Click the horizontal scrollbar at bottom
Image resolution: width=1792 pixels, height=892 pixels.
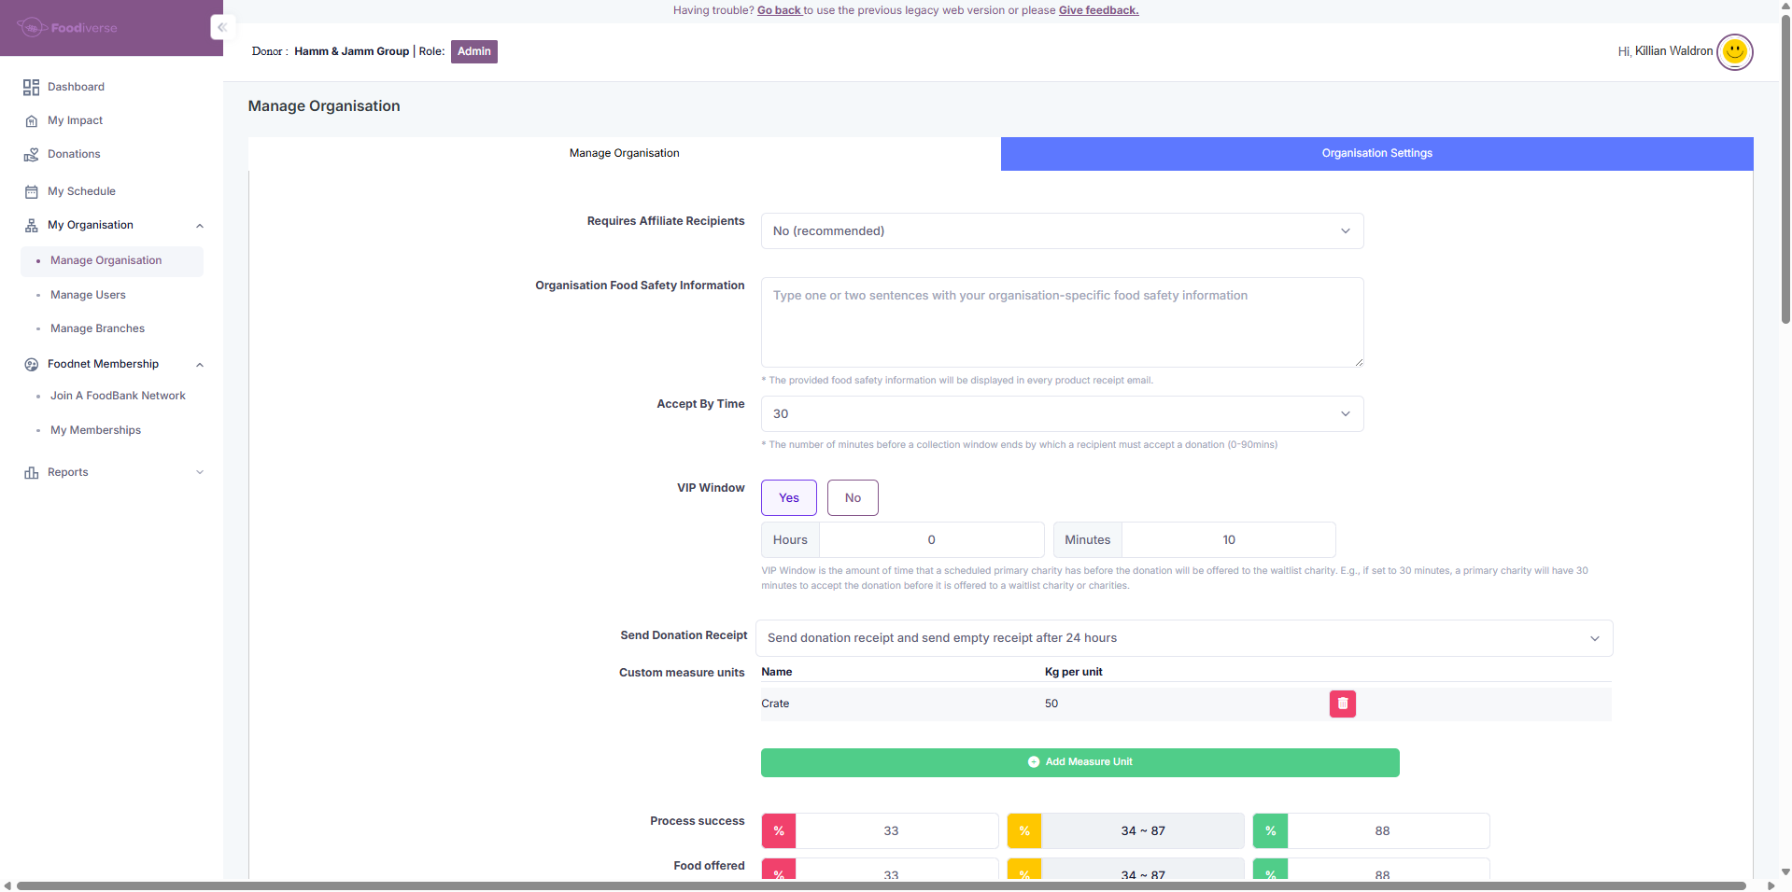click(881, 885)
